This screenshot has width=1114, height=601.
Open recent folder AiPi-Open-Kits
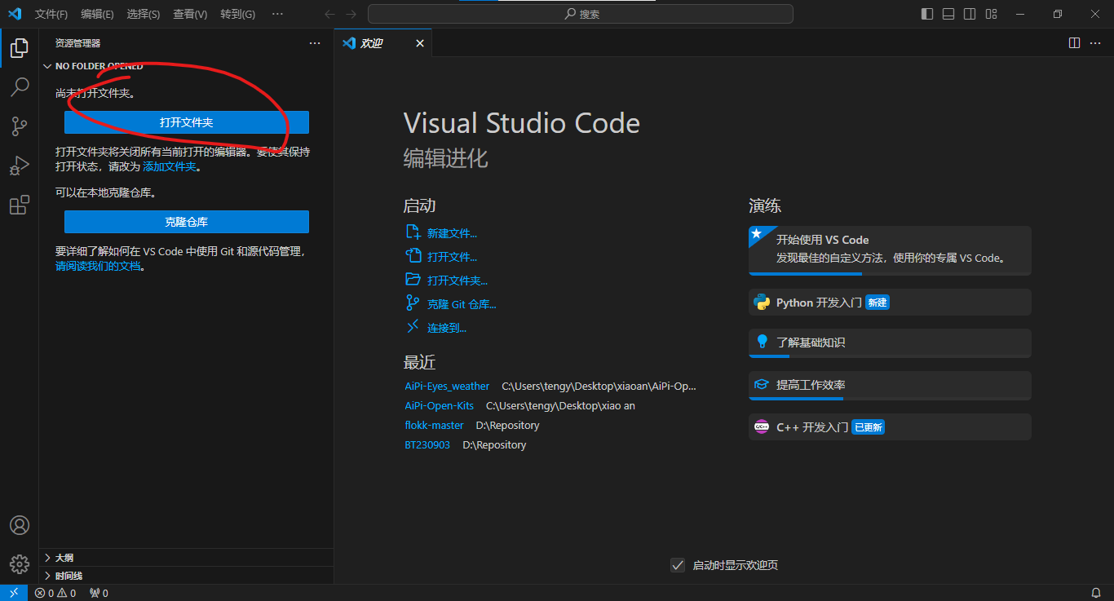coord(440,405)
